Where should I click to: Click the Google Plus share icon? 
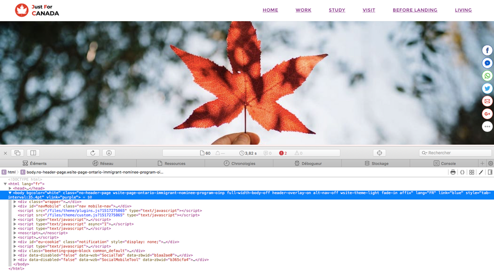point(488,114)
